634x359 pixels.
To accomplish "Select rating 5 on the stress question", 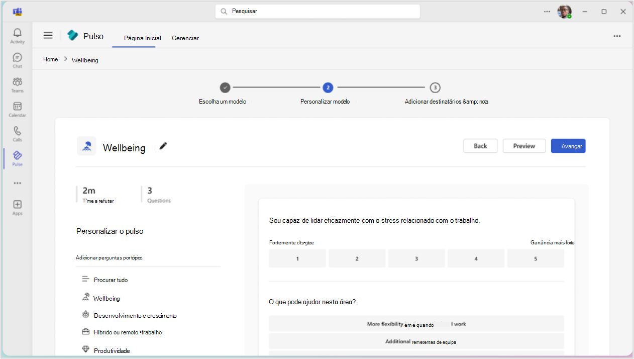I will pyautogui.click(x=536, y=258).
